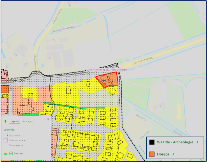
Task: Click the Transparantie label in legend
Action: pos(16,145)
